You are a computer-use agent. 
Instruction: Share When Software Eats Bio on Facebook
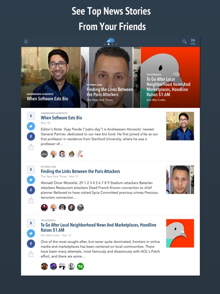coord(31,136)
